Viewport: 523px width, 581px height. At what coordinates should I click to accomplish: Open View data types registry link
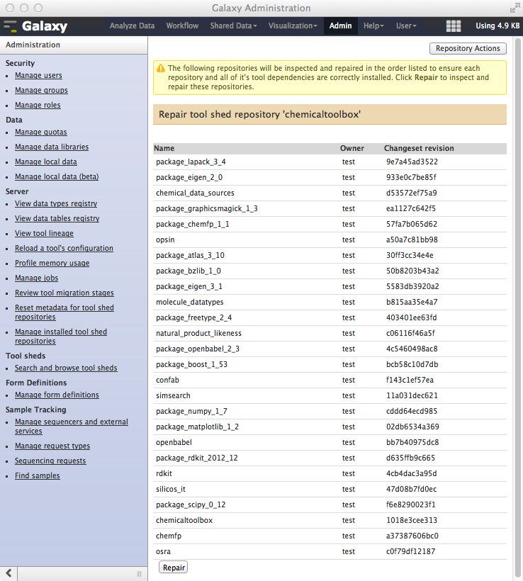click(56, 203)
